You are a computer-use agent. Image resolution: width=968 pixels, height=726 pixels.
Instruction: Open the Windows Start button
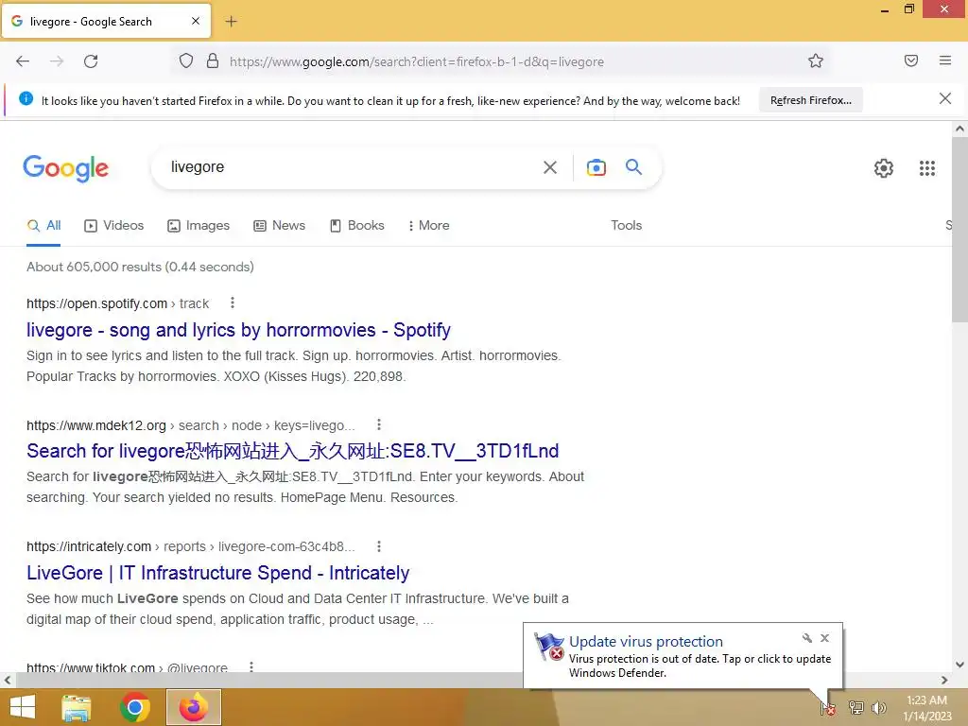tap(22, 707)
